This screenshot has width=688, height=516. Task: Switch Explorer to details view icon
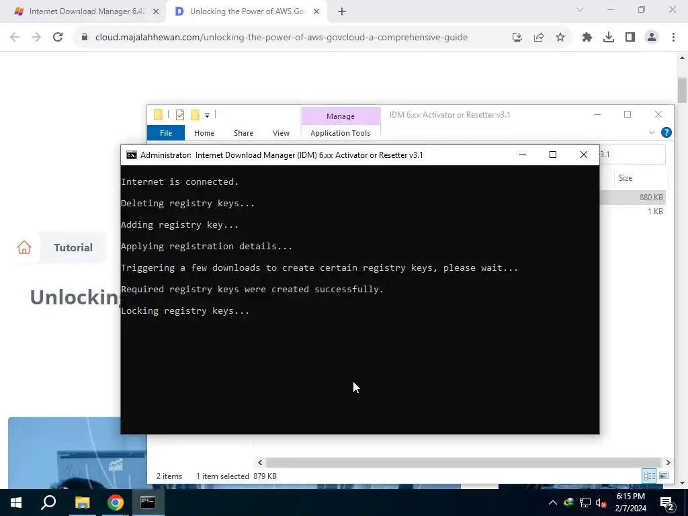point(650,476)
